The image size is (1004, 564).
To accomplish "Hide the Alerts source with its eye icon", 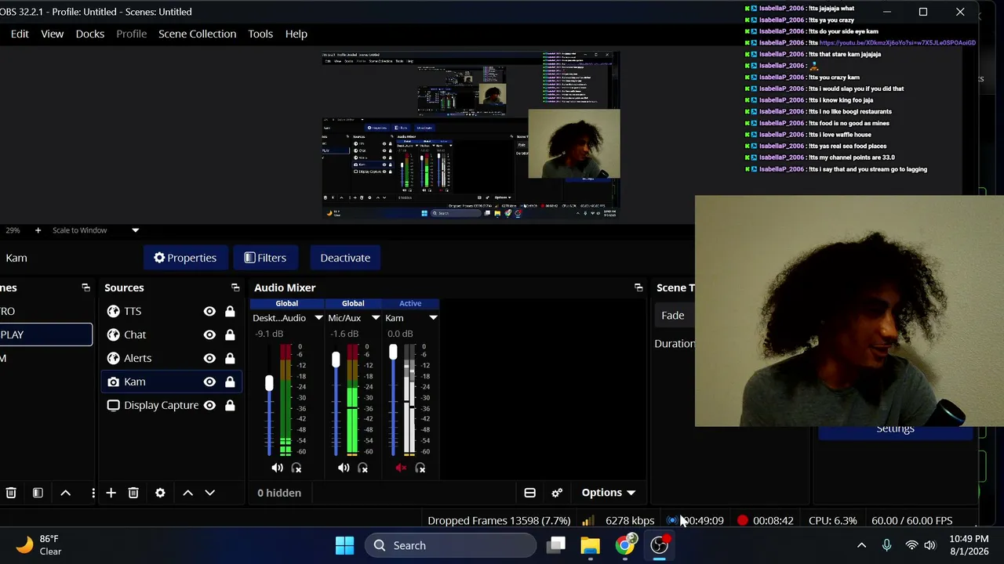I will coord(209,358).
